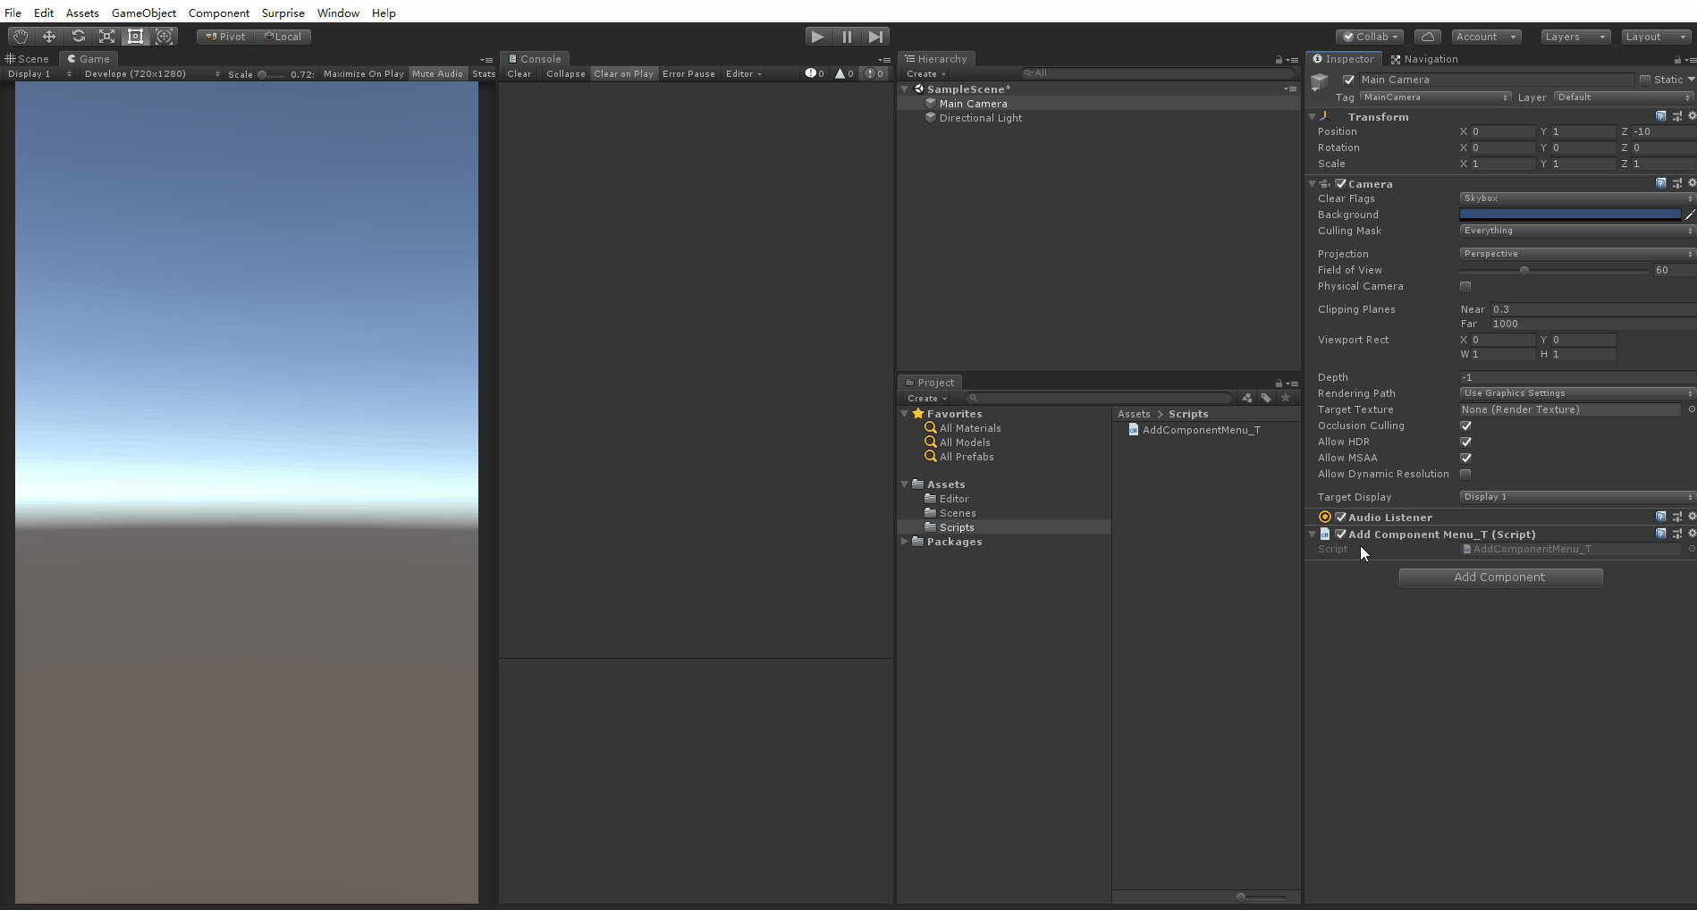Select the Scale tool
The width and height of the screenshot is (1697, 910).
click(x=107, y=37)
